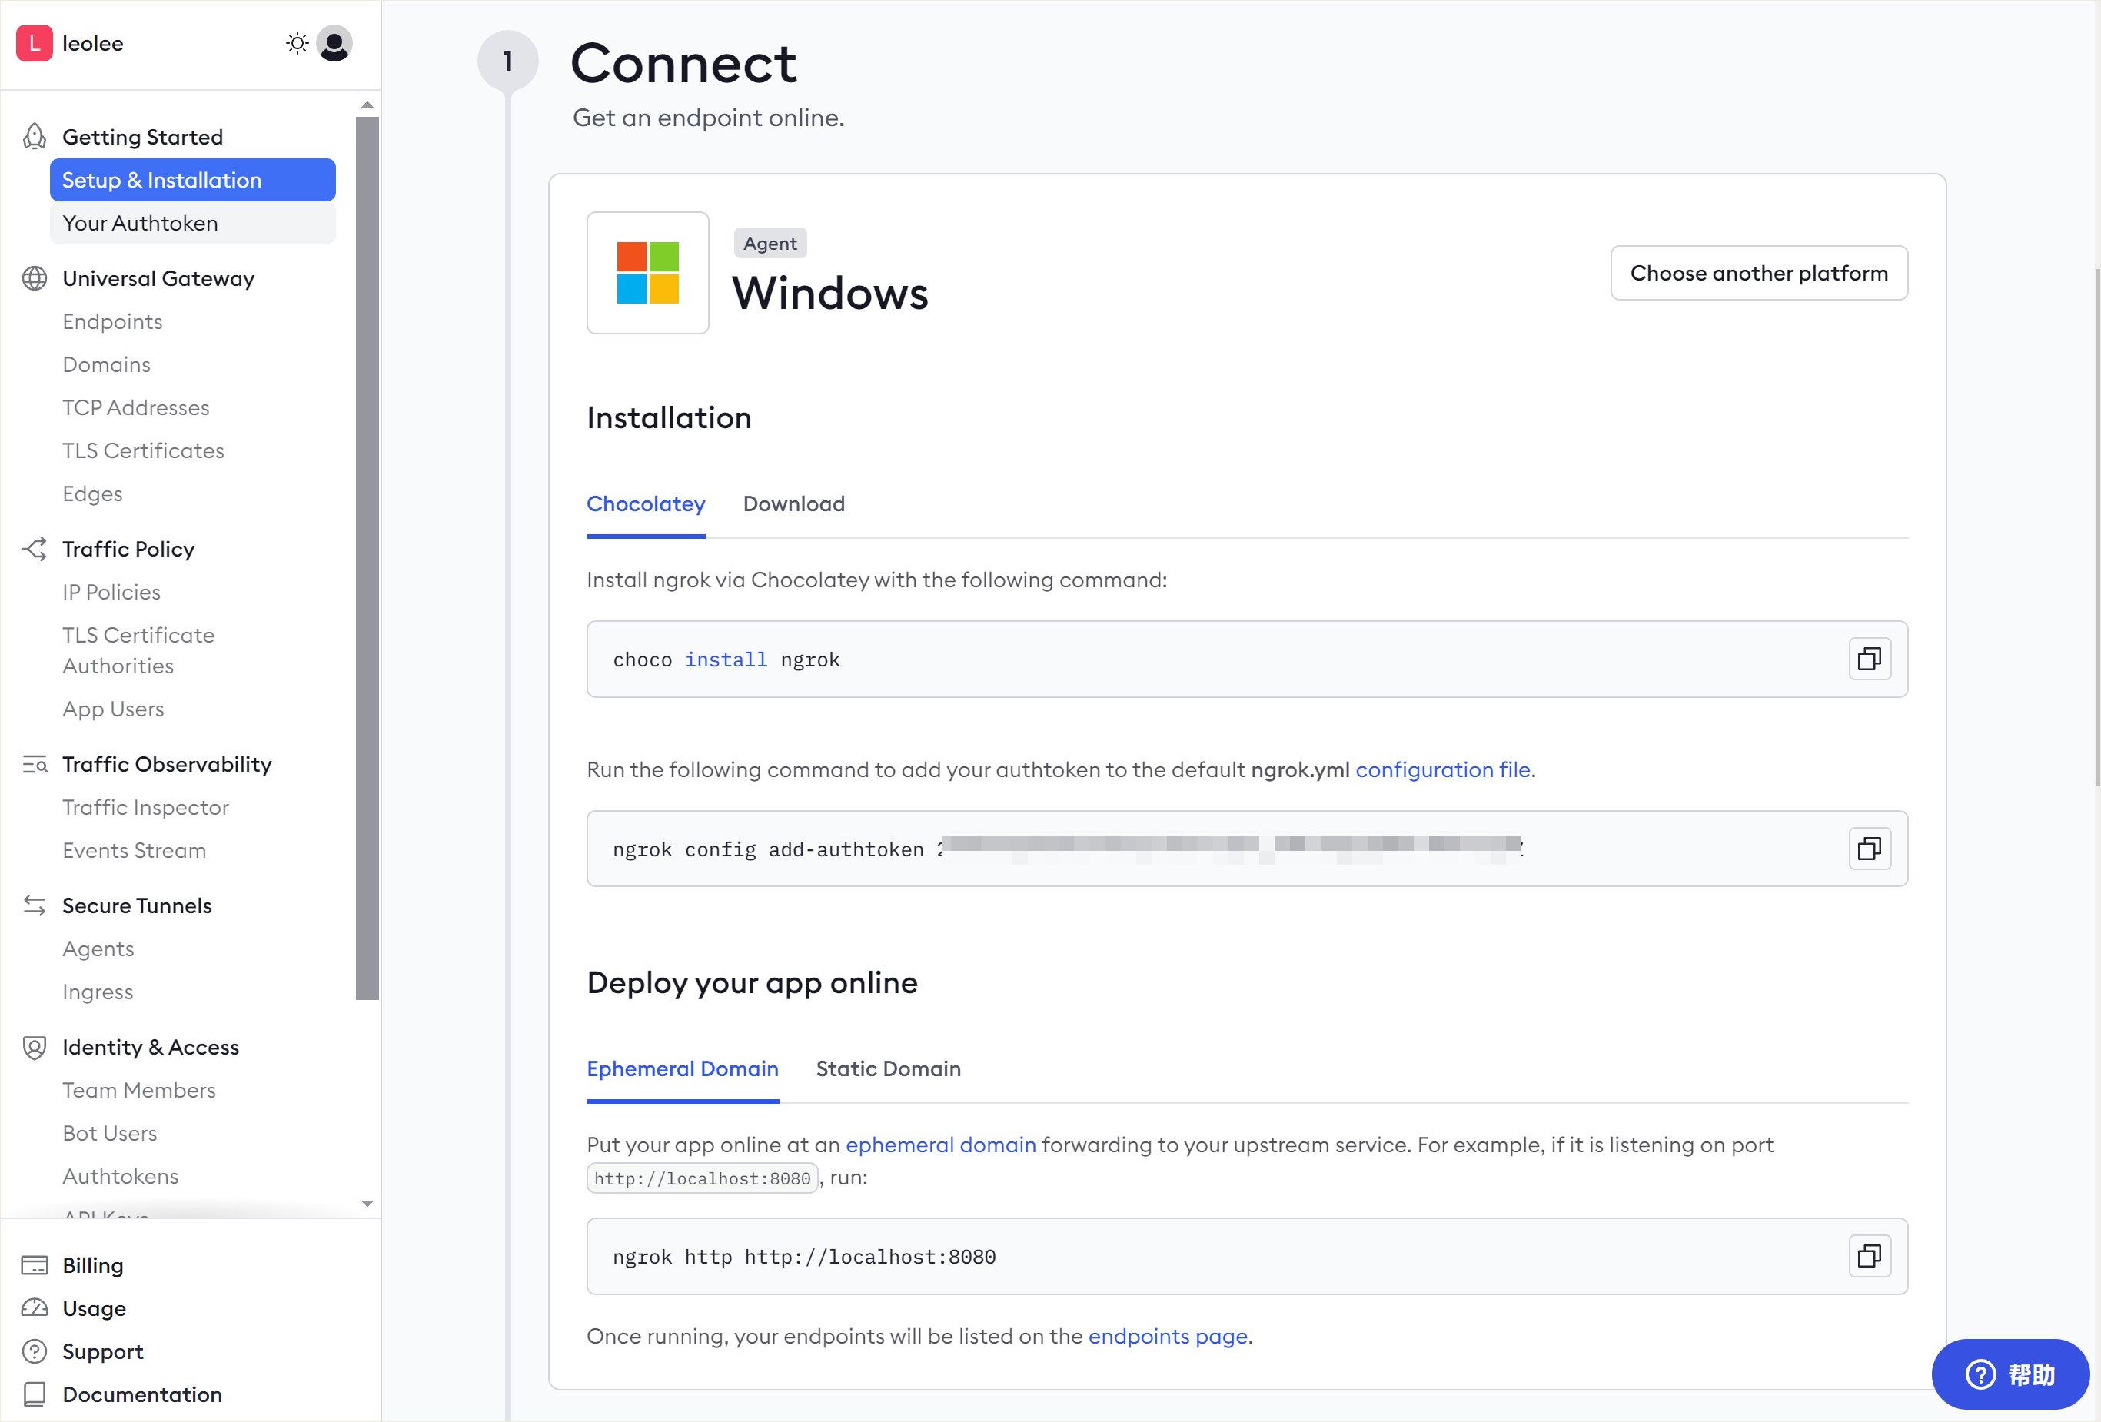
Task: Click the Support question mark icon
Action: click(35, 1351)
